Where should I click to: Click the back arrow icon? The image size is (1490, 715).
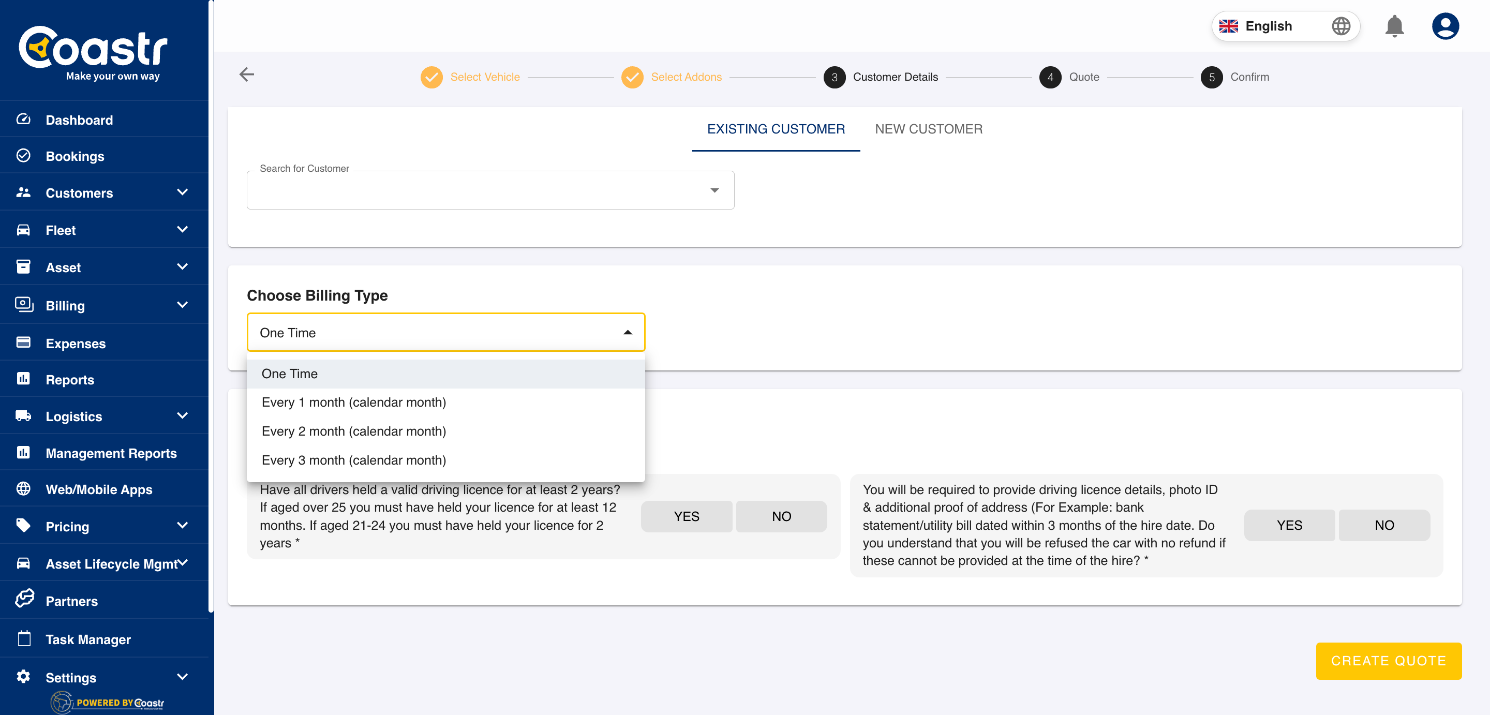pyautogui.click(x=247, y=75)
